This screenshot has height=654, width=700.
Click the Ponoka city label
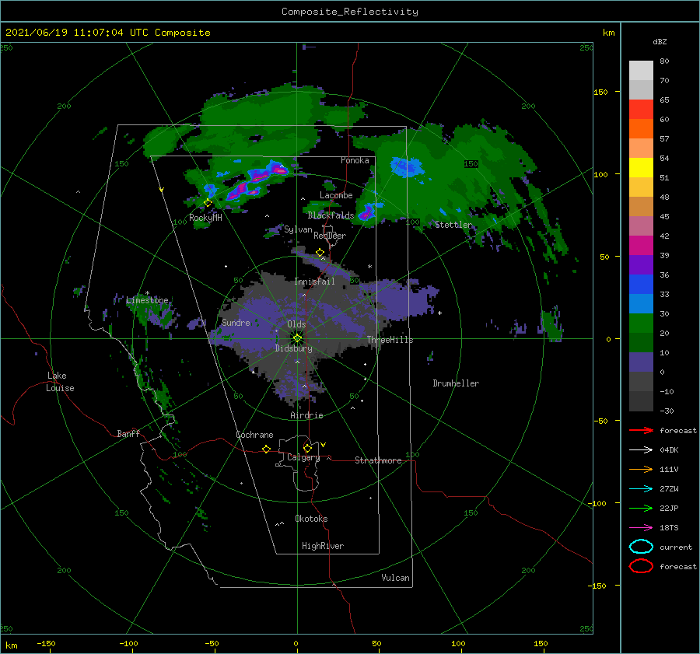pos(355,160)
